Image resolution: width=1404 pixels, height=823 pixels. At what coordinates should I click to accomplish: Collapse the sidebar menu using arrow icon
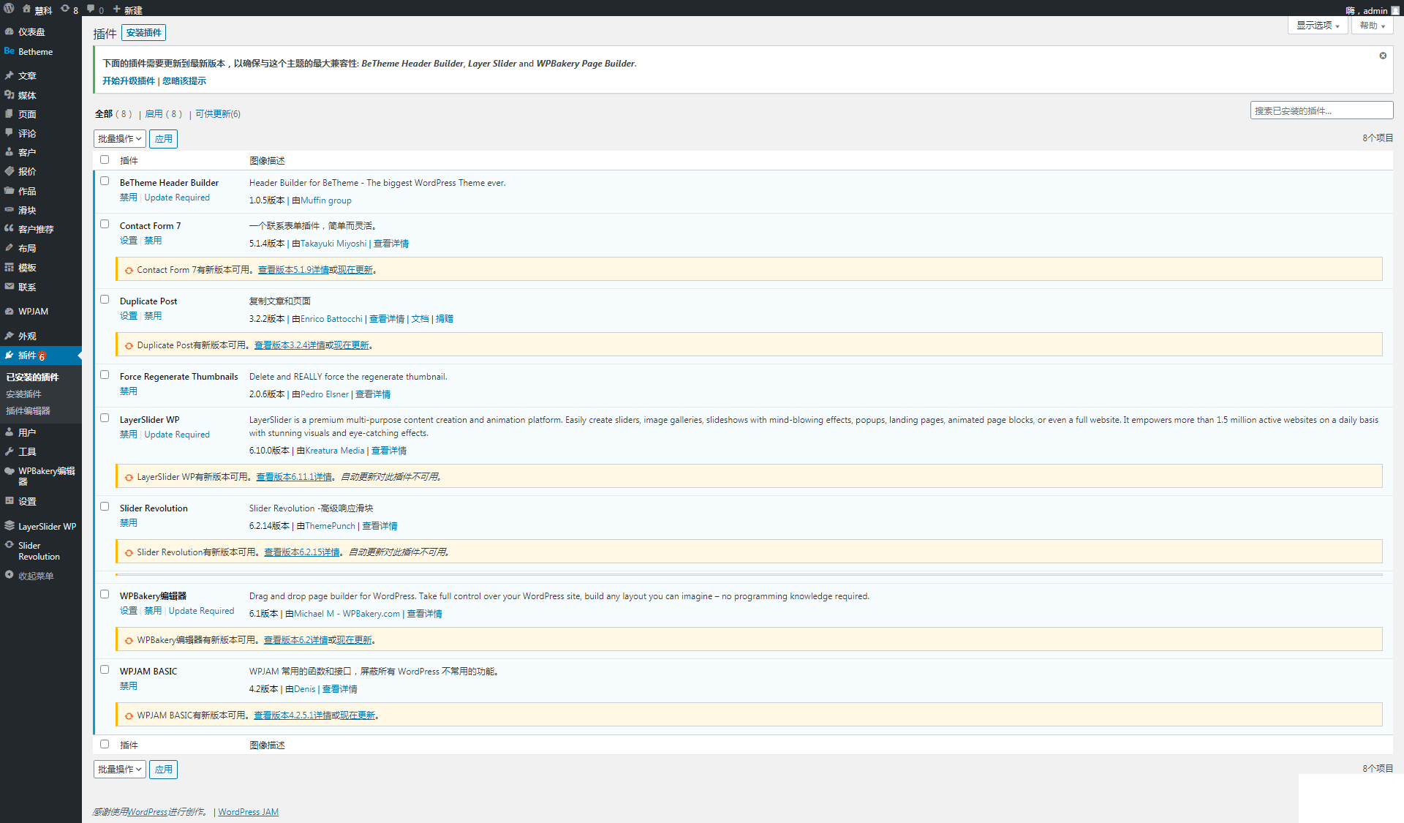pos(10,575)
